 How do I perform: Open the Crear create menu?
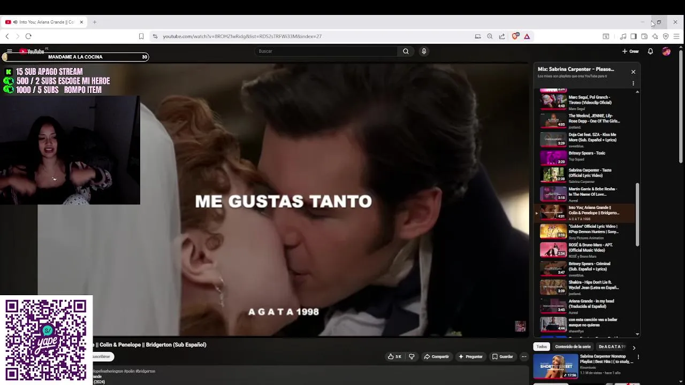630,51
